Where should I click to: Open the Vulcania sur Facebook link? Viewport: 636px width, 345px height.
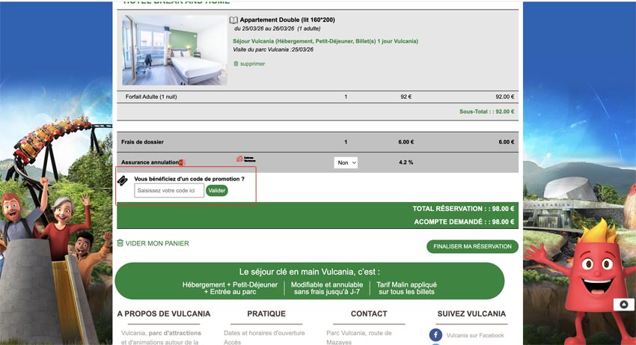(475, 335)
